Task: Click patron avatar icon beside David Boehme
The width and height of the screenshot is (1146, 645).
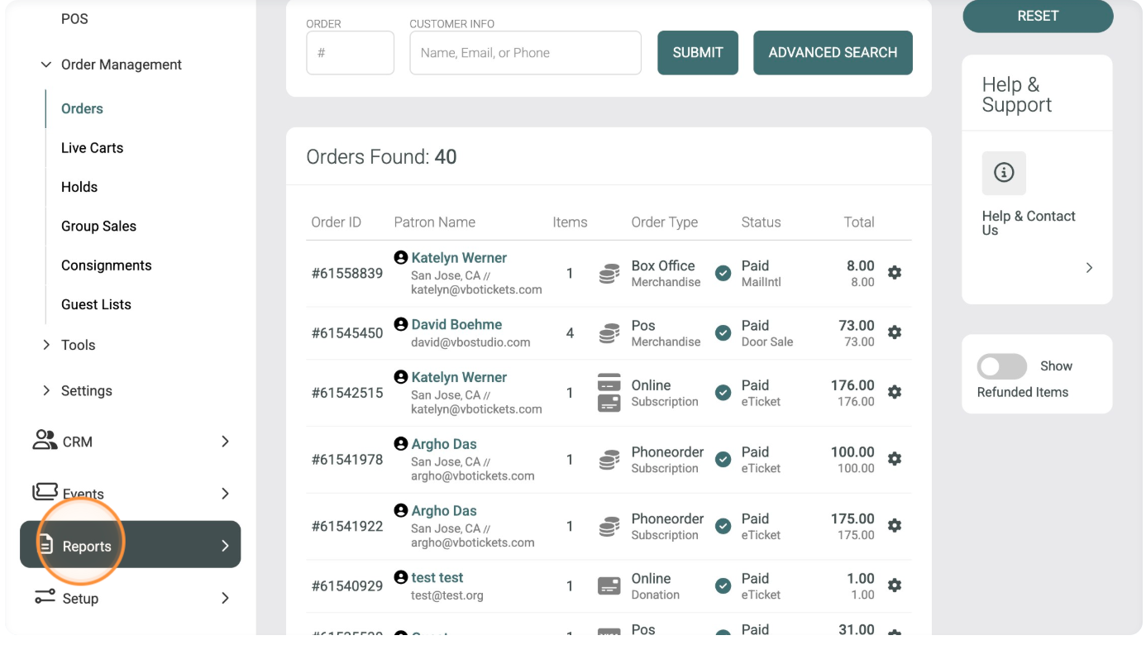Action: 401,324
